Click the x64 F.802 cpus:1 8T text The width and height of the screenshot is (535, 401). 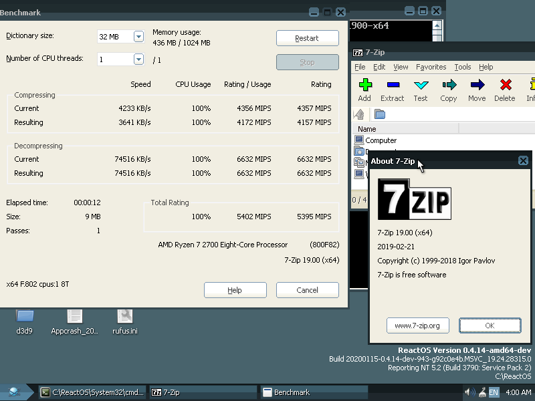(x=37, y=284)
